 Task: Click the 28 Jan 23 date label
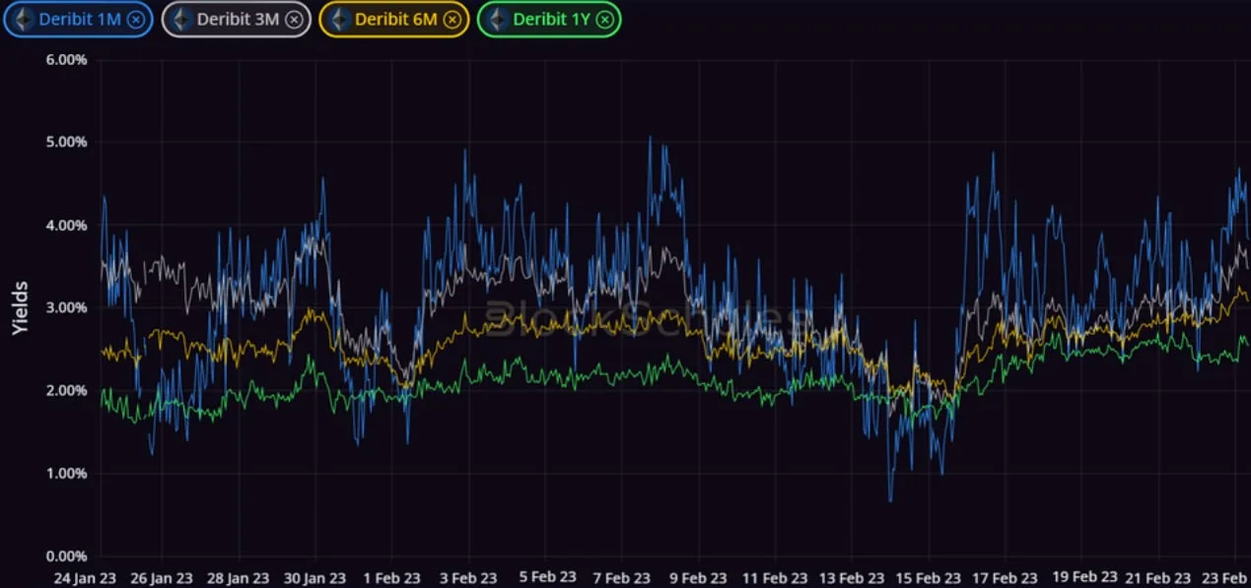pos(239,578)
